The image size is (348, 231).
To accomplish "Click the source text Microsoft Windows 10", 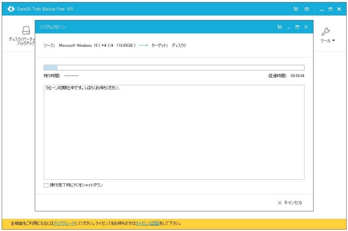I will tap(78, 46).
